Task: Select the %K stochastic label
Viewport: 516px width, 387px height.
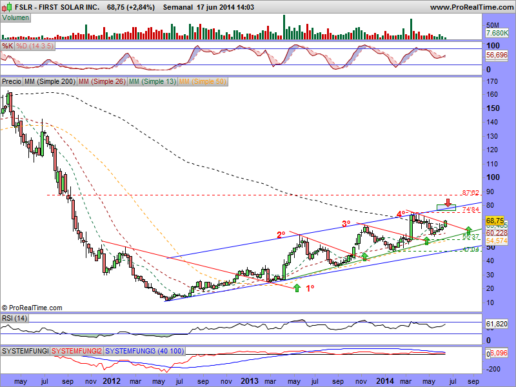Action: pyautogui.click(x=7, y=46)
